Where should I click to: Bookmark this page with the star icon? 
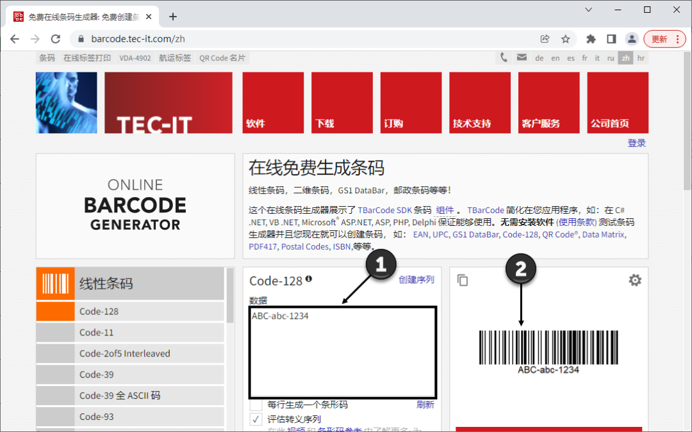pos(565,39)
